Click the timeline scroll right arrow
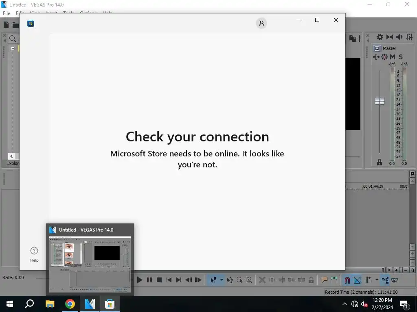 pyautogui.click(x=389, y=270)
